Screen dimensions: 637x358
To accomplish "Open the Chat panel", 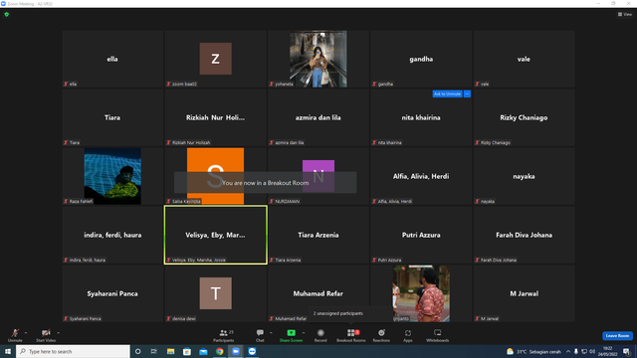I will 260,335.
